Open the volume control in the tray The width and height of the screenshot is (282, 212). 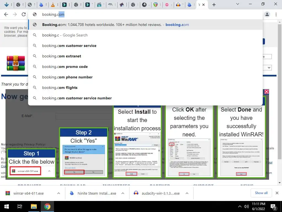(246, 206)
